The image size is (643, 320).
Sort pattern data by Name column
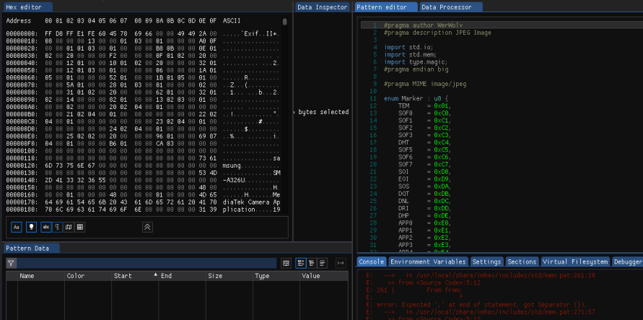click(x=41, y=276)
